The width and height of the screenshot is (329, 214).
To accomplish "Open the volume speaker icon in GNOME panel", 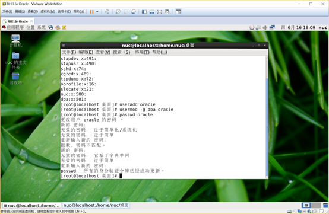I will coord(265,28).
